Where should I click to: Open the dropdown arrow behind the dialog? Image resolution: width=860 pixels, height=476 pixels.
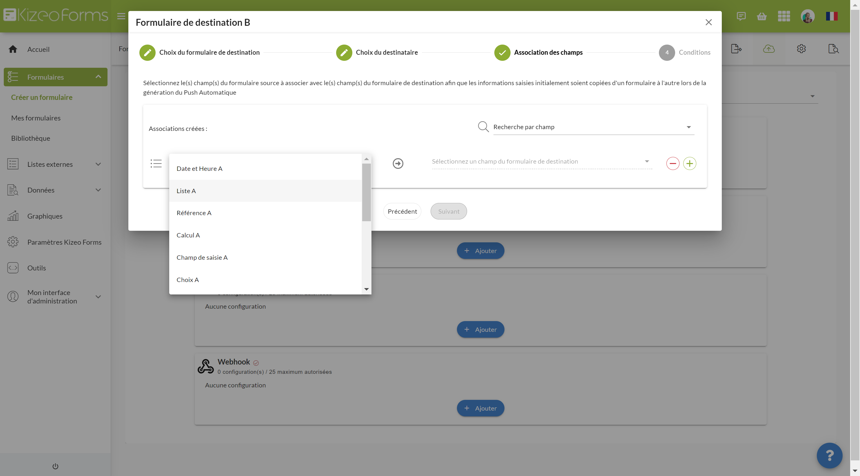point(812,96)
